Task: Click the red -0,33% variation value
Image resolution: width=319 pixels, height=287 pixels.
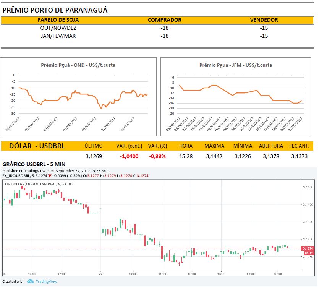Action: [x=157, y=156]
